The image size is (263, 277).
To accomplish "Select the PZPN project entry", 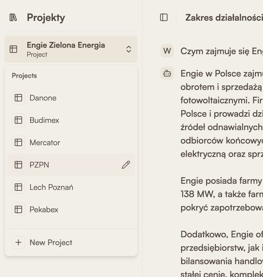I will click(39, 165).
